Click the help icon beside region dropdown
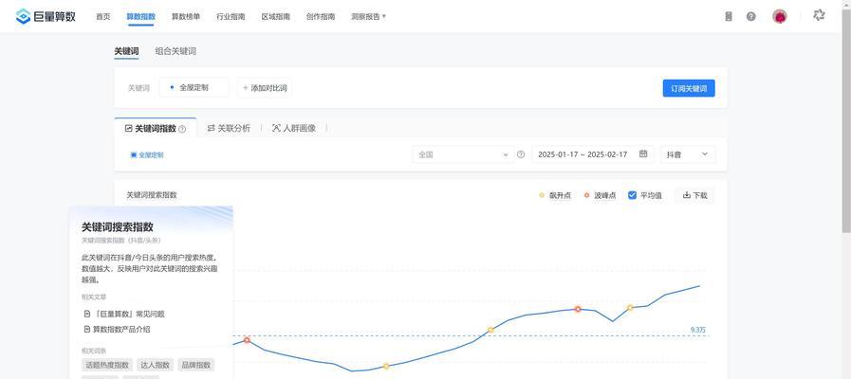This screenshot has height=379, width=851. [x=521, y=154]
